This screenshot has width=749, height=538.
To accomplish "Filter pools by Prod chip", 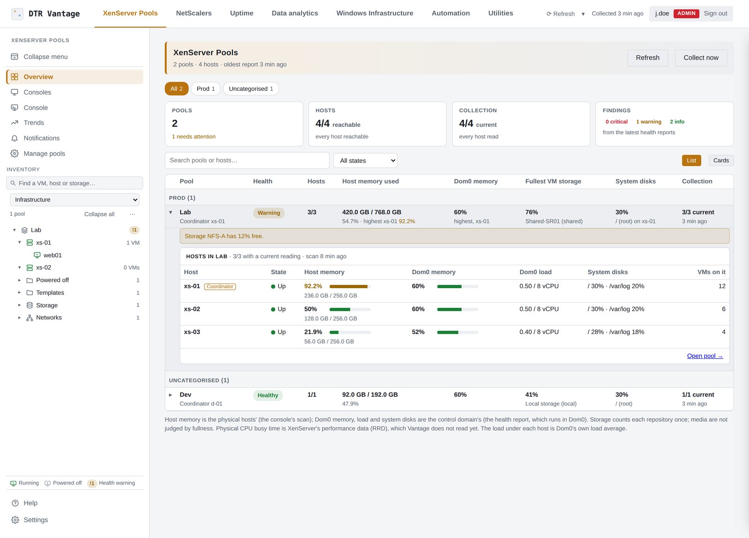I will pyautogui.click(x=206, y=89).
